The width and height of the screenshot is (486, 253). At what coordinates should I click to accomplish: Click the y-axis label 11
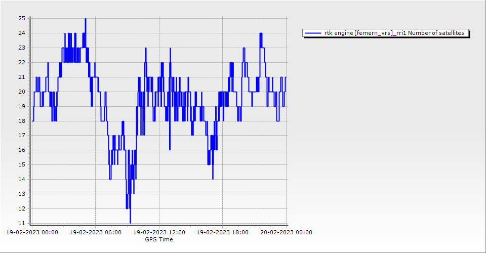[22, 223]
